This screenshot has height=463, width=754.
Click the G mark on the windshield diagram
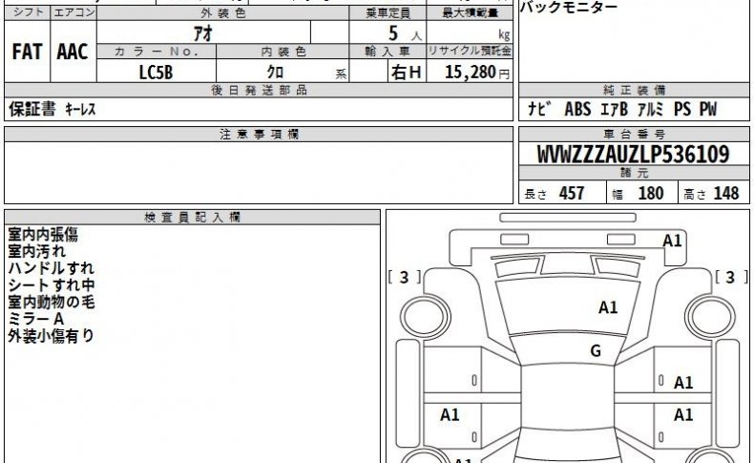[596, 350]
